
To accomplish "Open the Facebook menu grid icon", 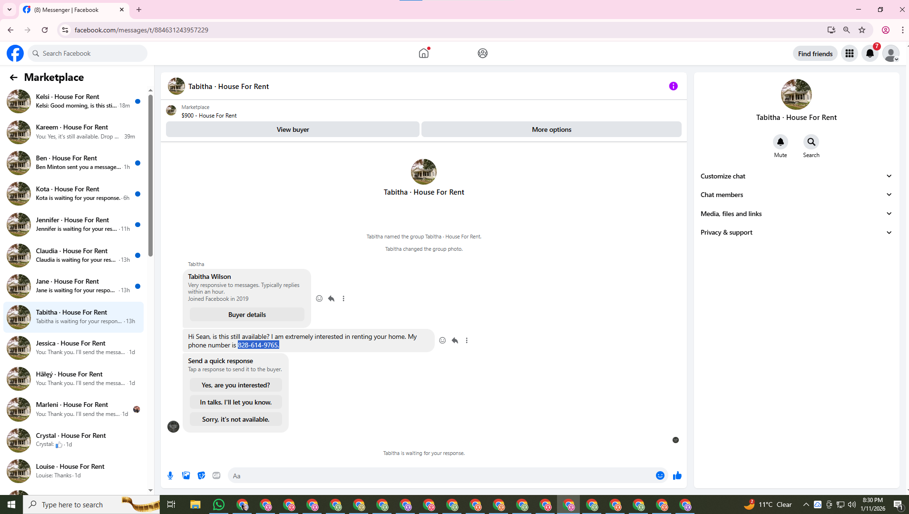I will [849, 53].
